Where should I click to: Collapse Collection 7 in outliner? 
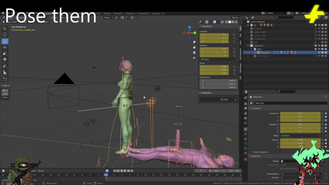pos(248,45)
